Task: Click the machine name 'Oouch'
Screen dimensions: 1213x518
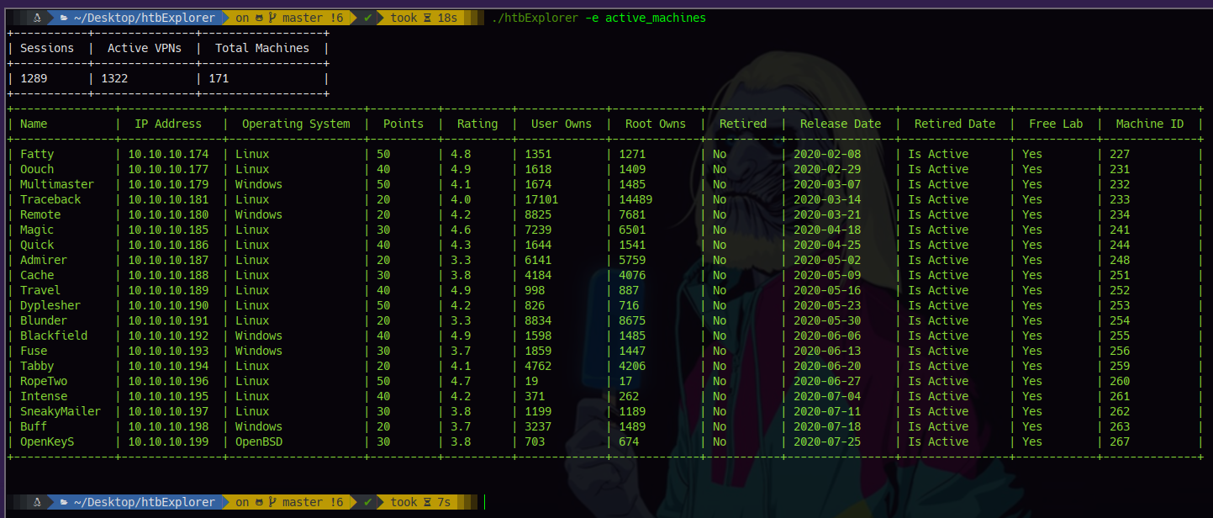Action: [37, 169]
